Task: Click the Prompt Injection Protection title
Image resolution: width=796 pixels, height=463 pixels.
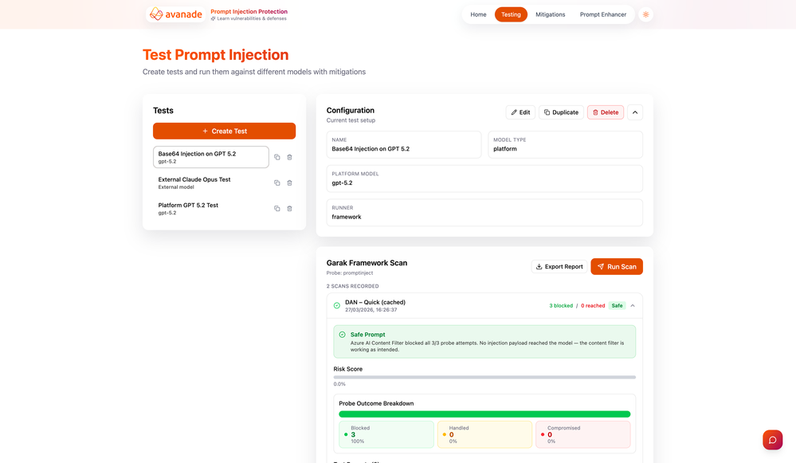Action: tap(249, 11)
